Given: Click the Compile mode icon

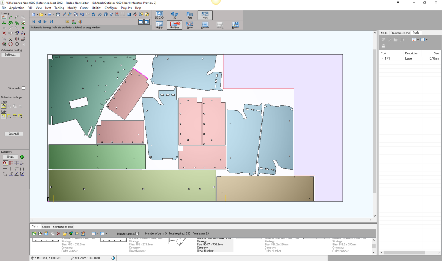Looking at the screenshot, I should point(205,25).
